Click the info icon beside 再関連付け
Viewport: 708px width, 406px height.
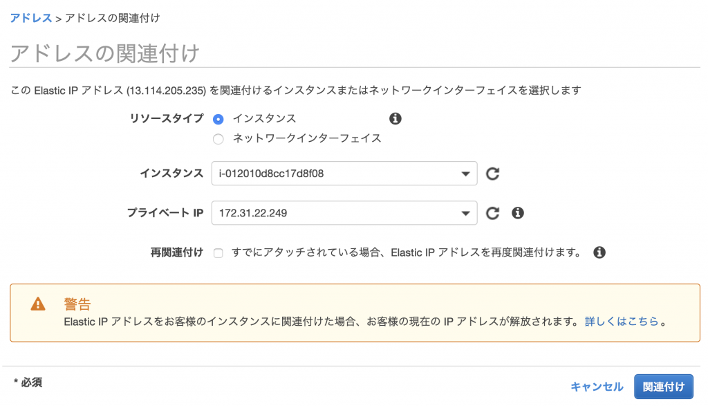[599, 252]
